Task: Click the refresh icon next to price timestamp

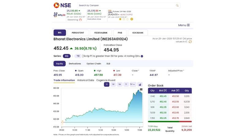Action: pyautogui.click(x=190, y=42)
